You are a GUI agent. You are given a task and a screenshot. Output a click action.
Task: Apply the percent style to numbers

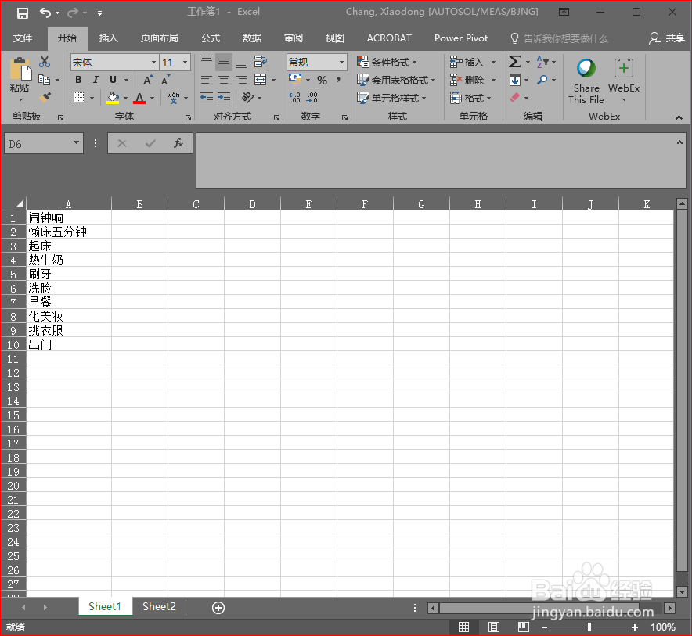(321, 79)
